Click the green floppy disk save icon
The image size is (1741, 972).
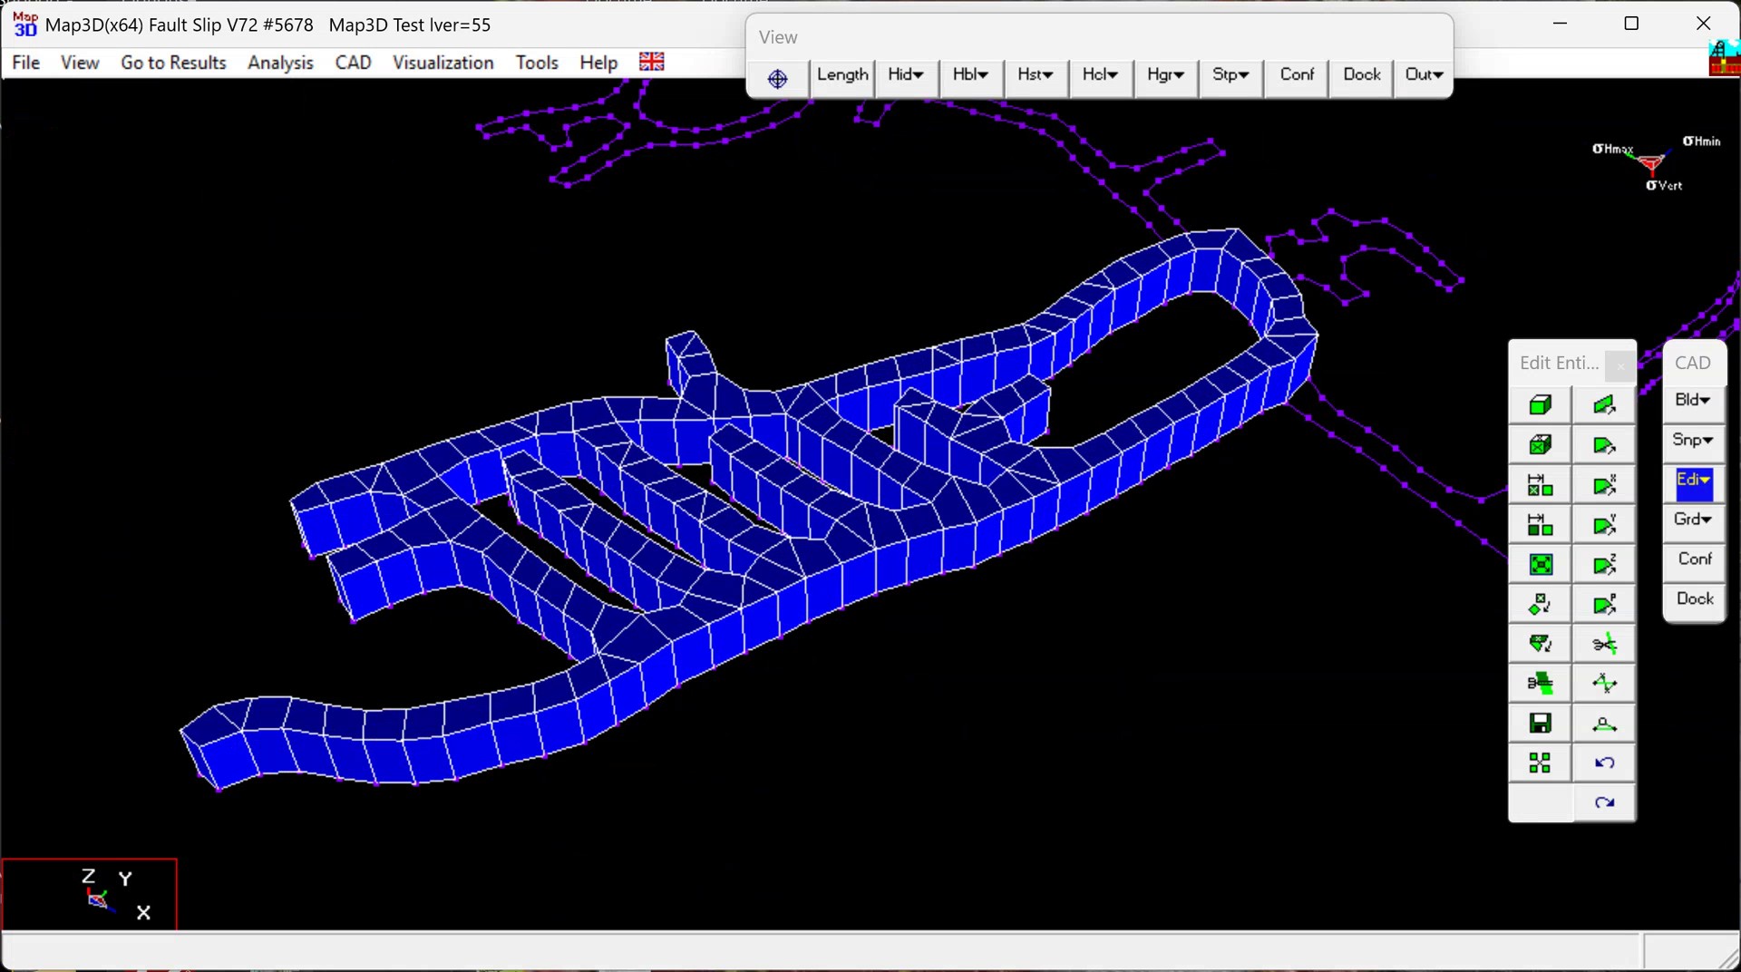(x=1540, y=724)
